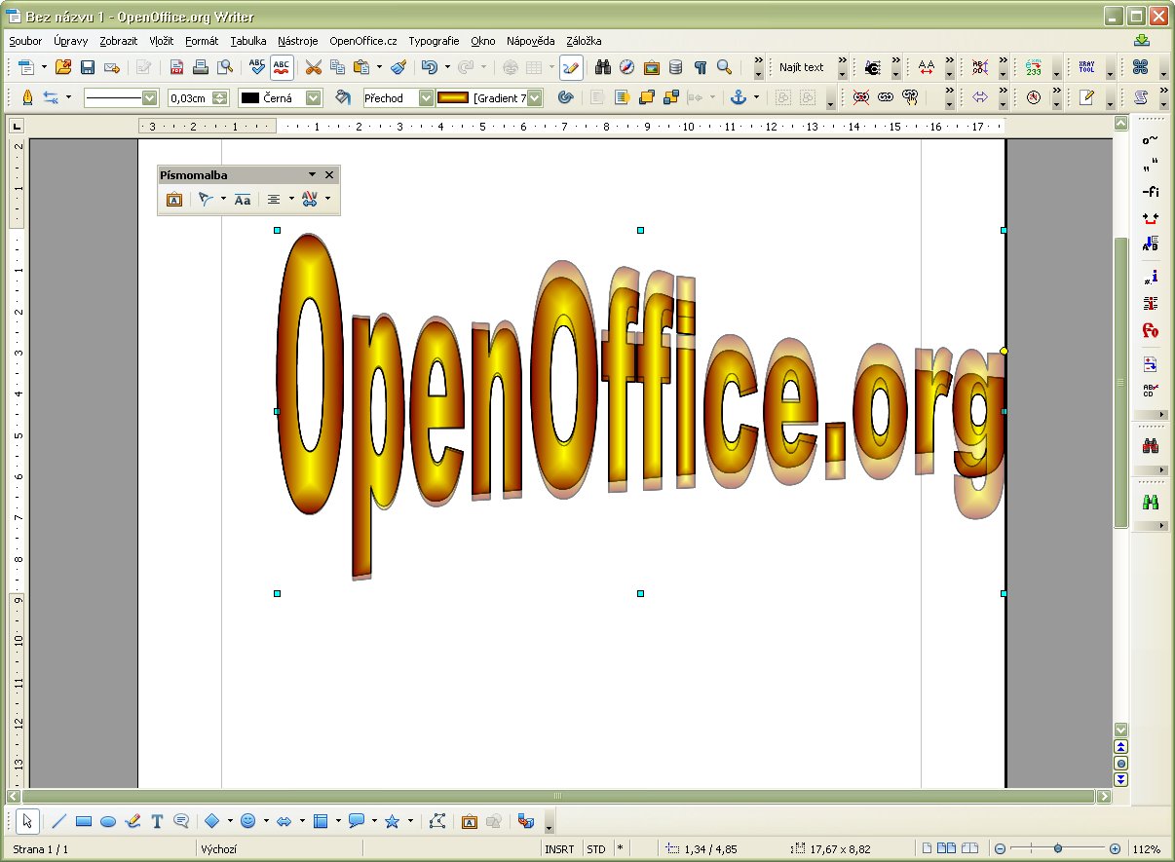This screenshot has height=862, width=1175.
Task: Open the Soubor menu
Action: 25,41
